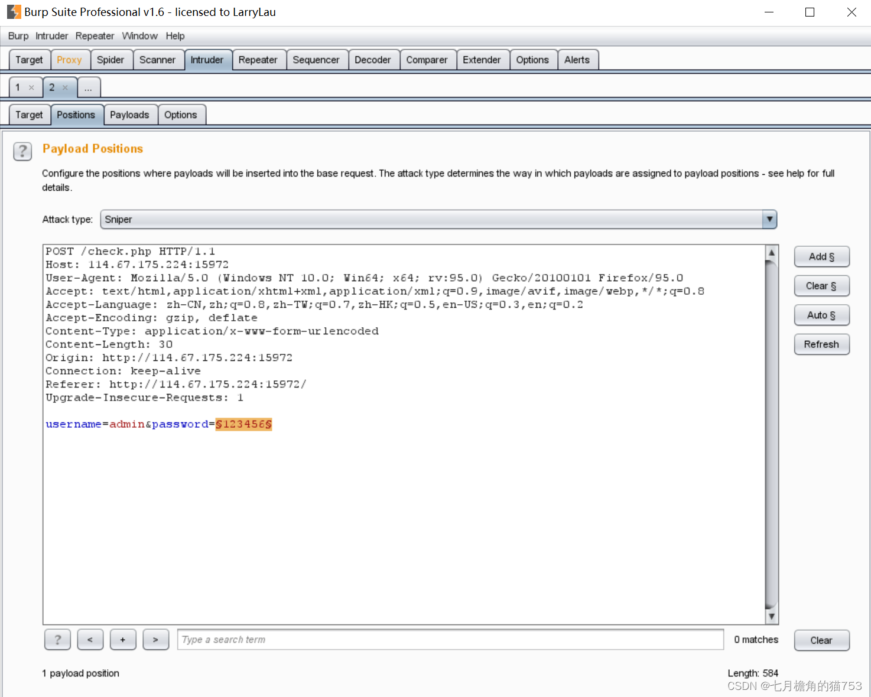Open the Intruder Target sub-tab
871x697 pixels.
point(29,115)
